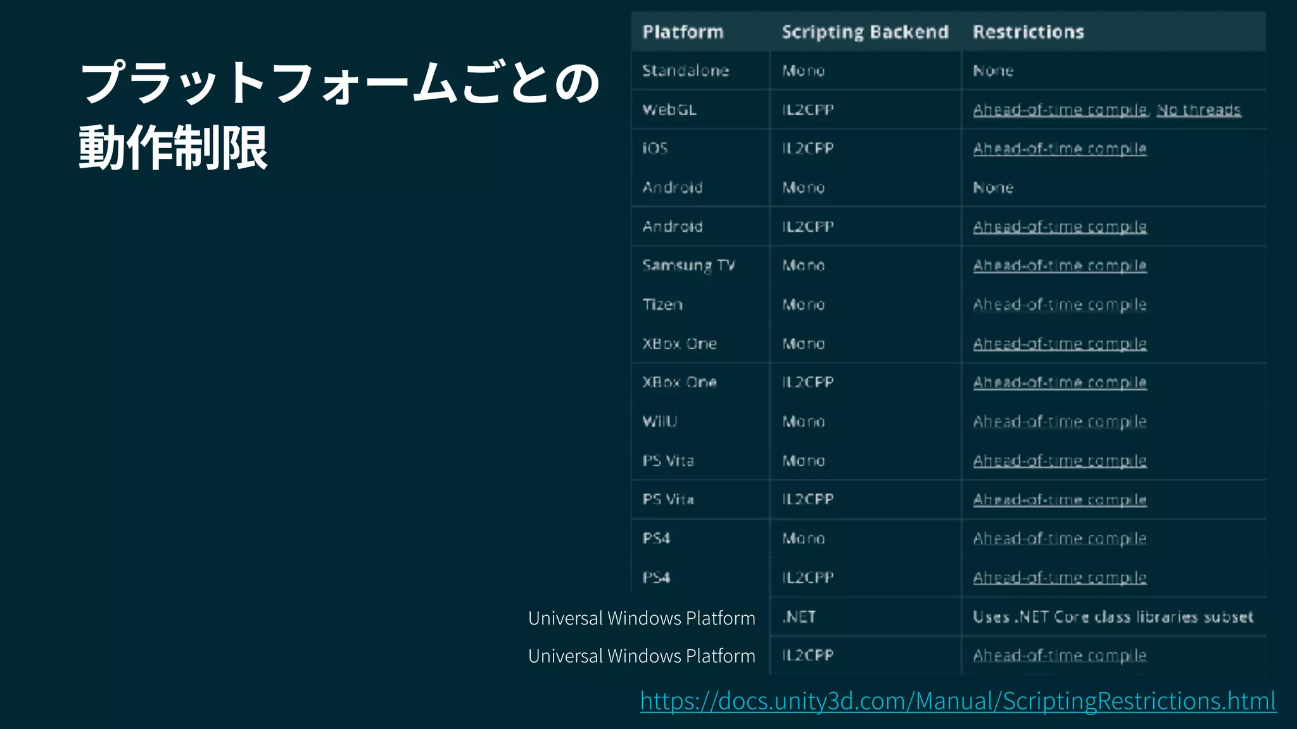This screenshot has height=729, width=1297.
Task: Click 'IL2CPP' in the iOS row
Action: (x=808, y=149)
